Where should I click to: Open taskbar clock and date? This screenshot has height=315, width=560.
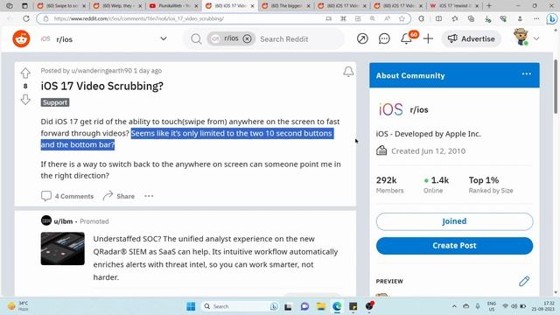click(542, 306)
